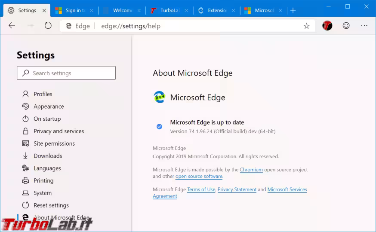Click the Profiles person icon
This screenshot has width=376, height=232.
pos(25,94)
